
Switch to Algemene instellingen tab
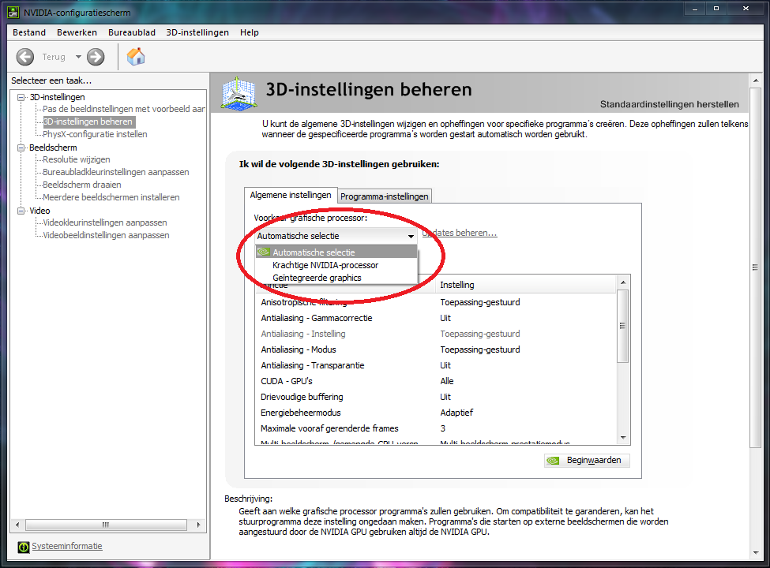291,195
